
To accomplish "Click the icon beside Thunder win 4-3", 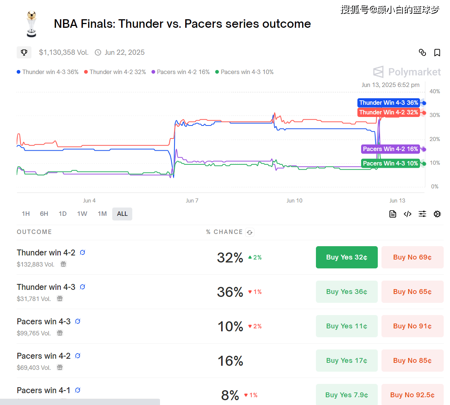I will (x=83, y=287).
